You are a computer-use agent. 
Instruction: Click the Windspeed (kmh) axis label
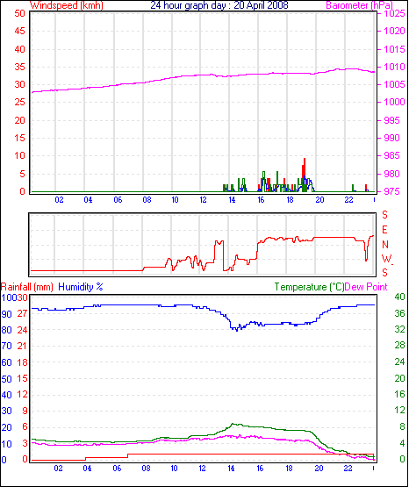pos(67,5)
